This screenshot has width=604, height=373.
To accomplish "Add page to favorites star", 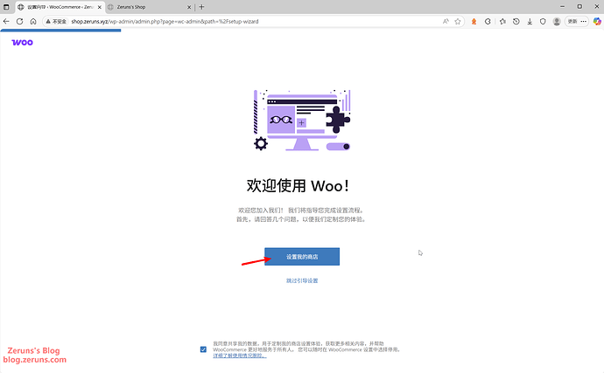I will tap(458, 22).
